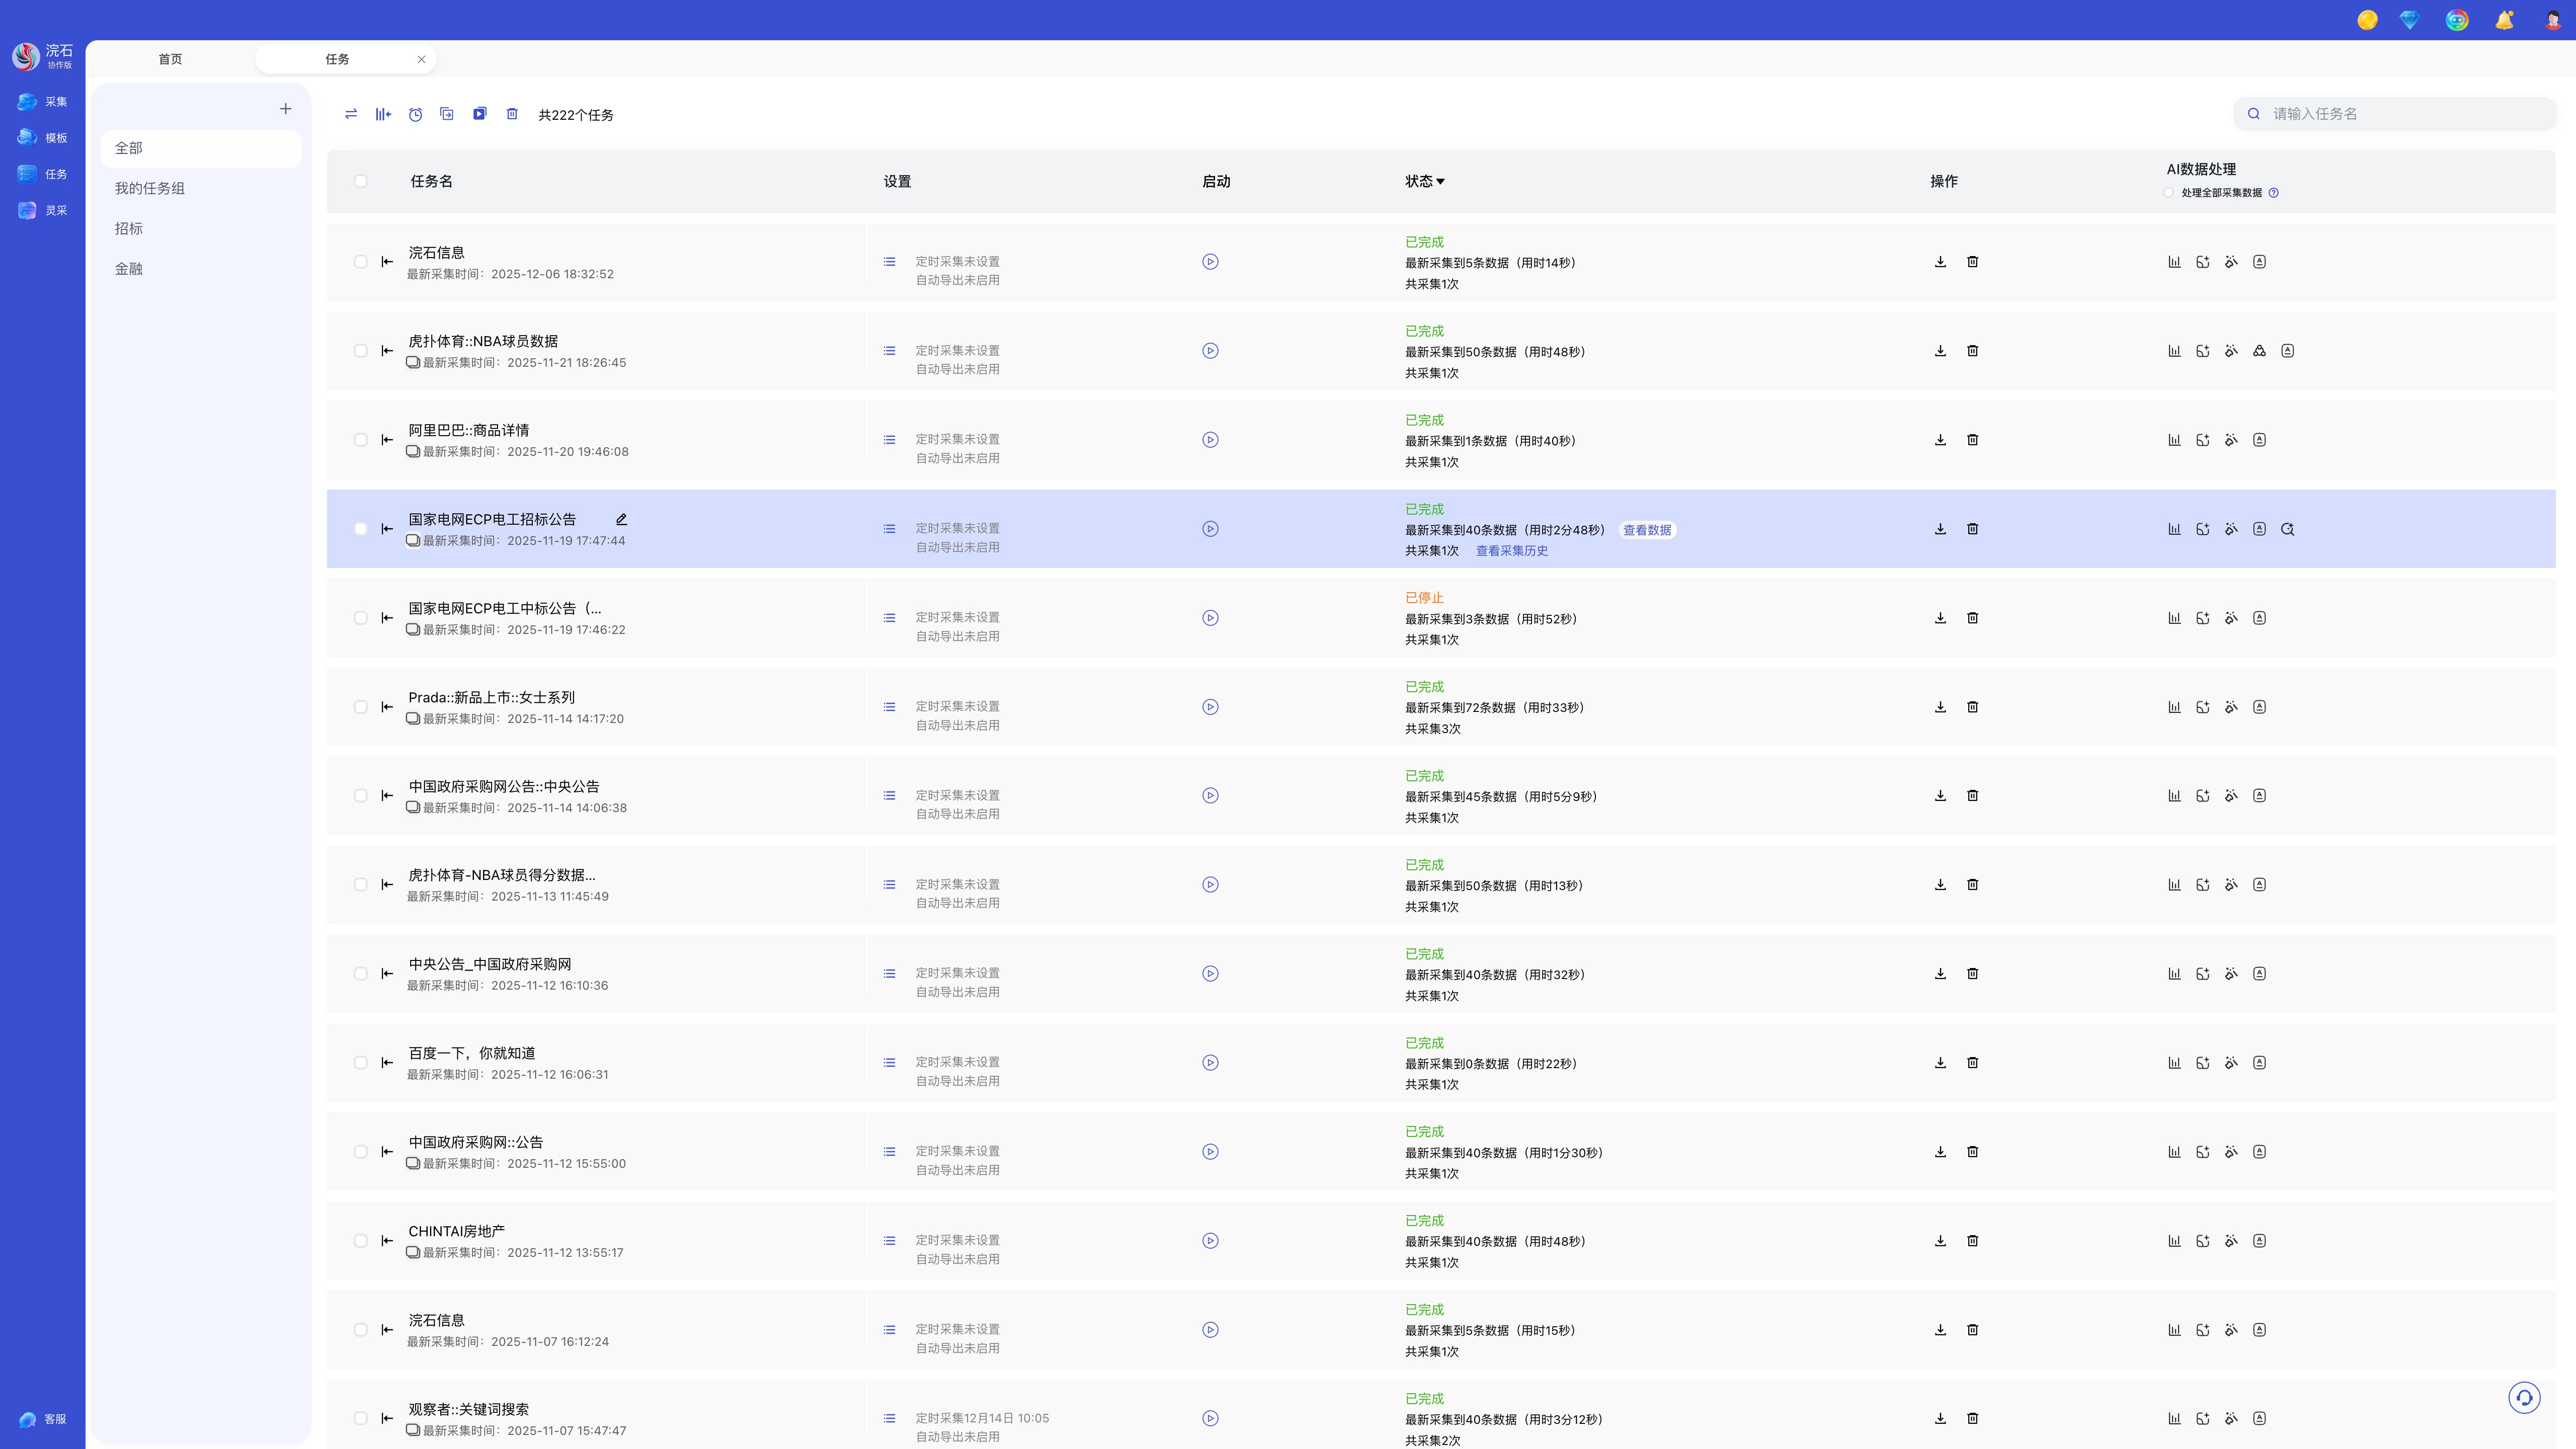This screenshot has height=1449, width=2576.
Task: Check the box for 中国政府采购网::公告 task
Action: (360, 1152)
